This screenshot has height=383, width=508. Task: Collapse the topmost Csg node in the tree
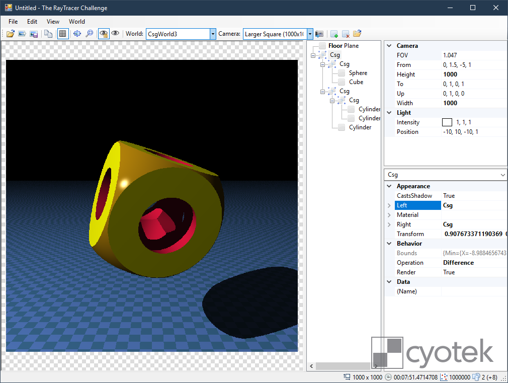(x=313, y=54)
